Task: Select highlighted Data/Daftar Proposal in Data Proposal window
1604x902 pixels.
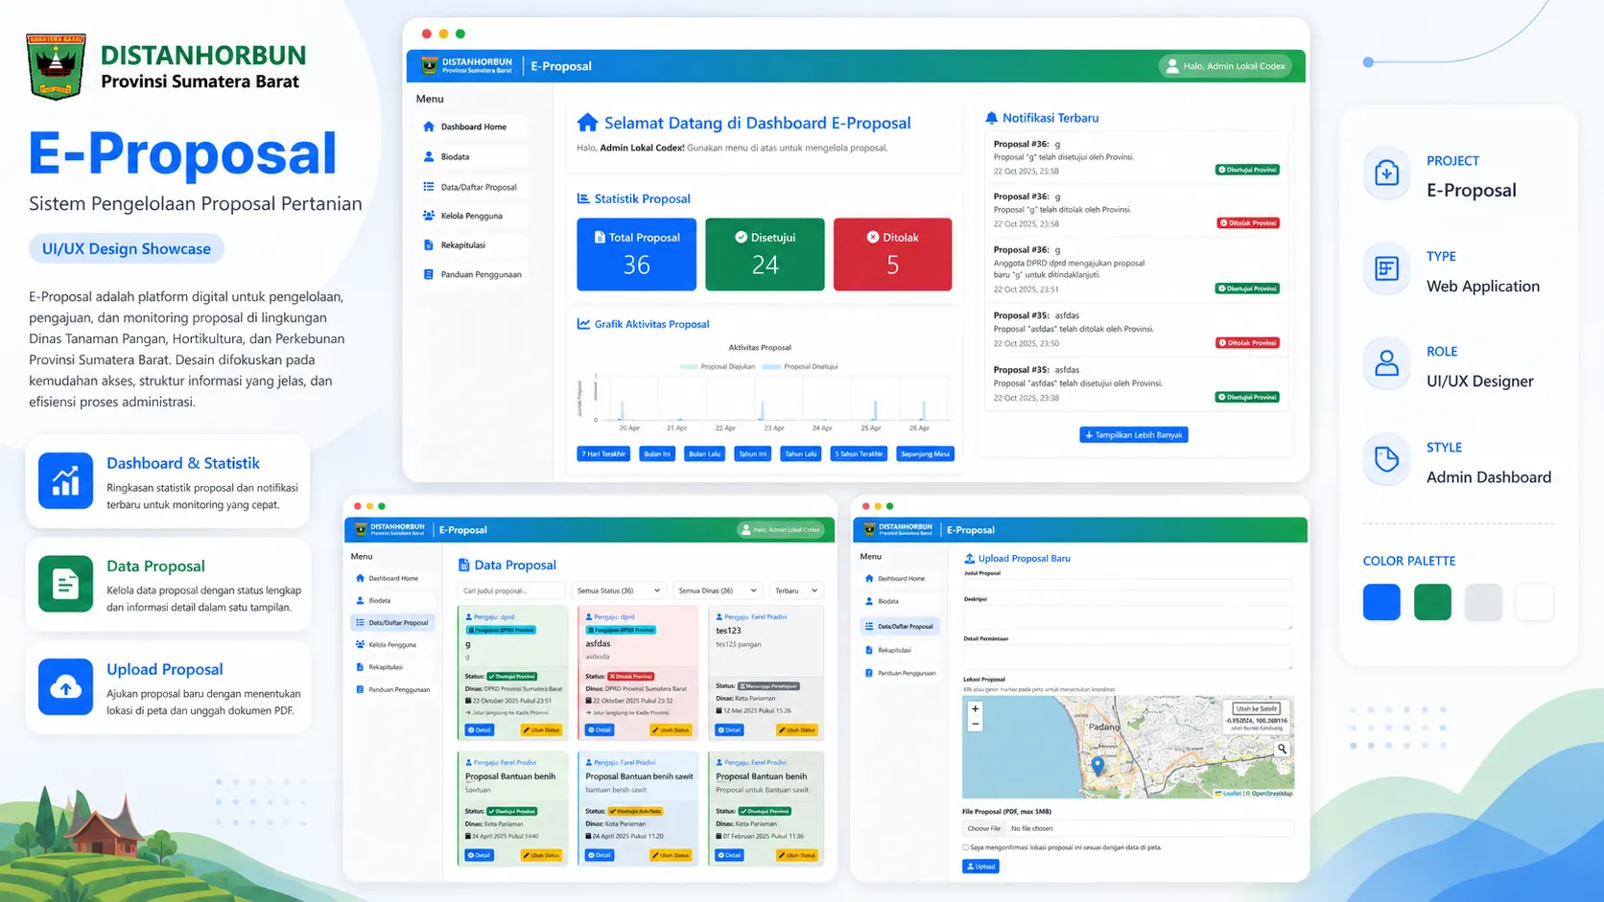Action: tap(392, 623)
